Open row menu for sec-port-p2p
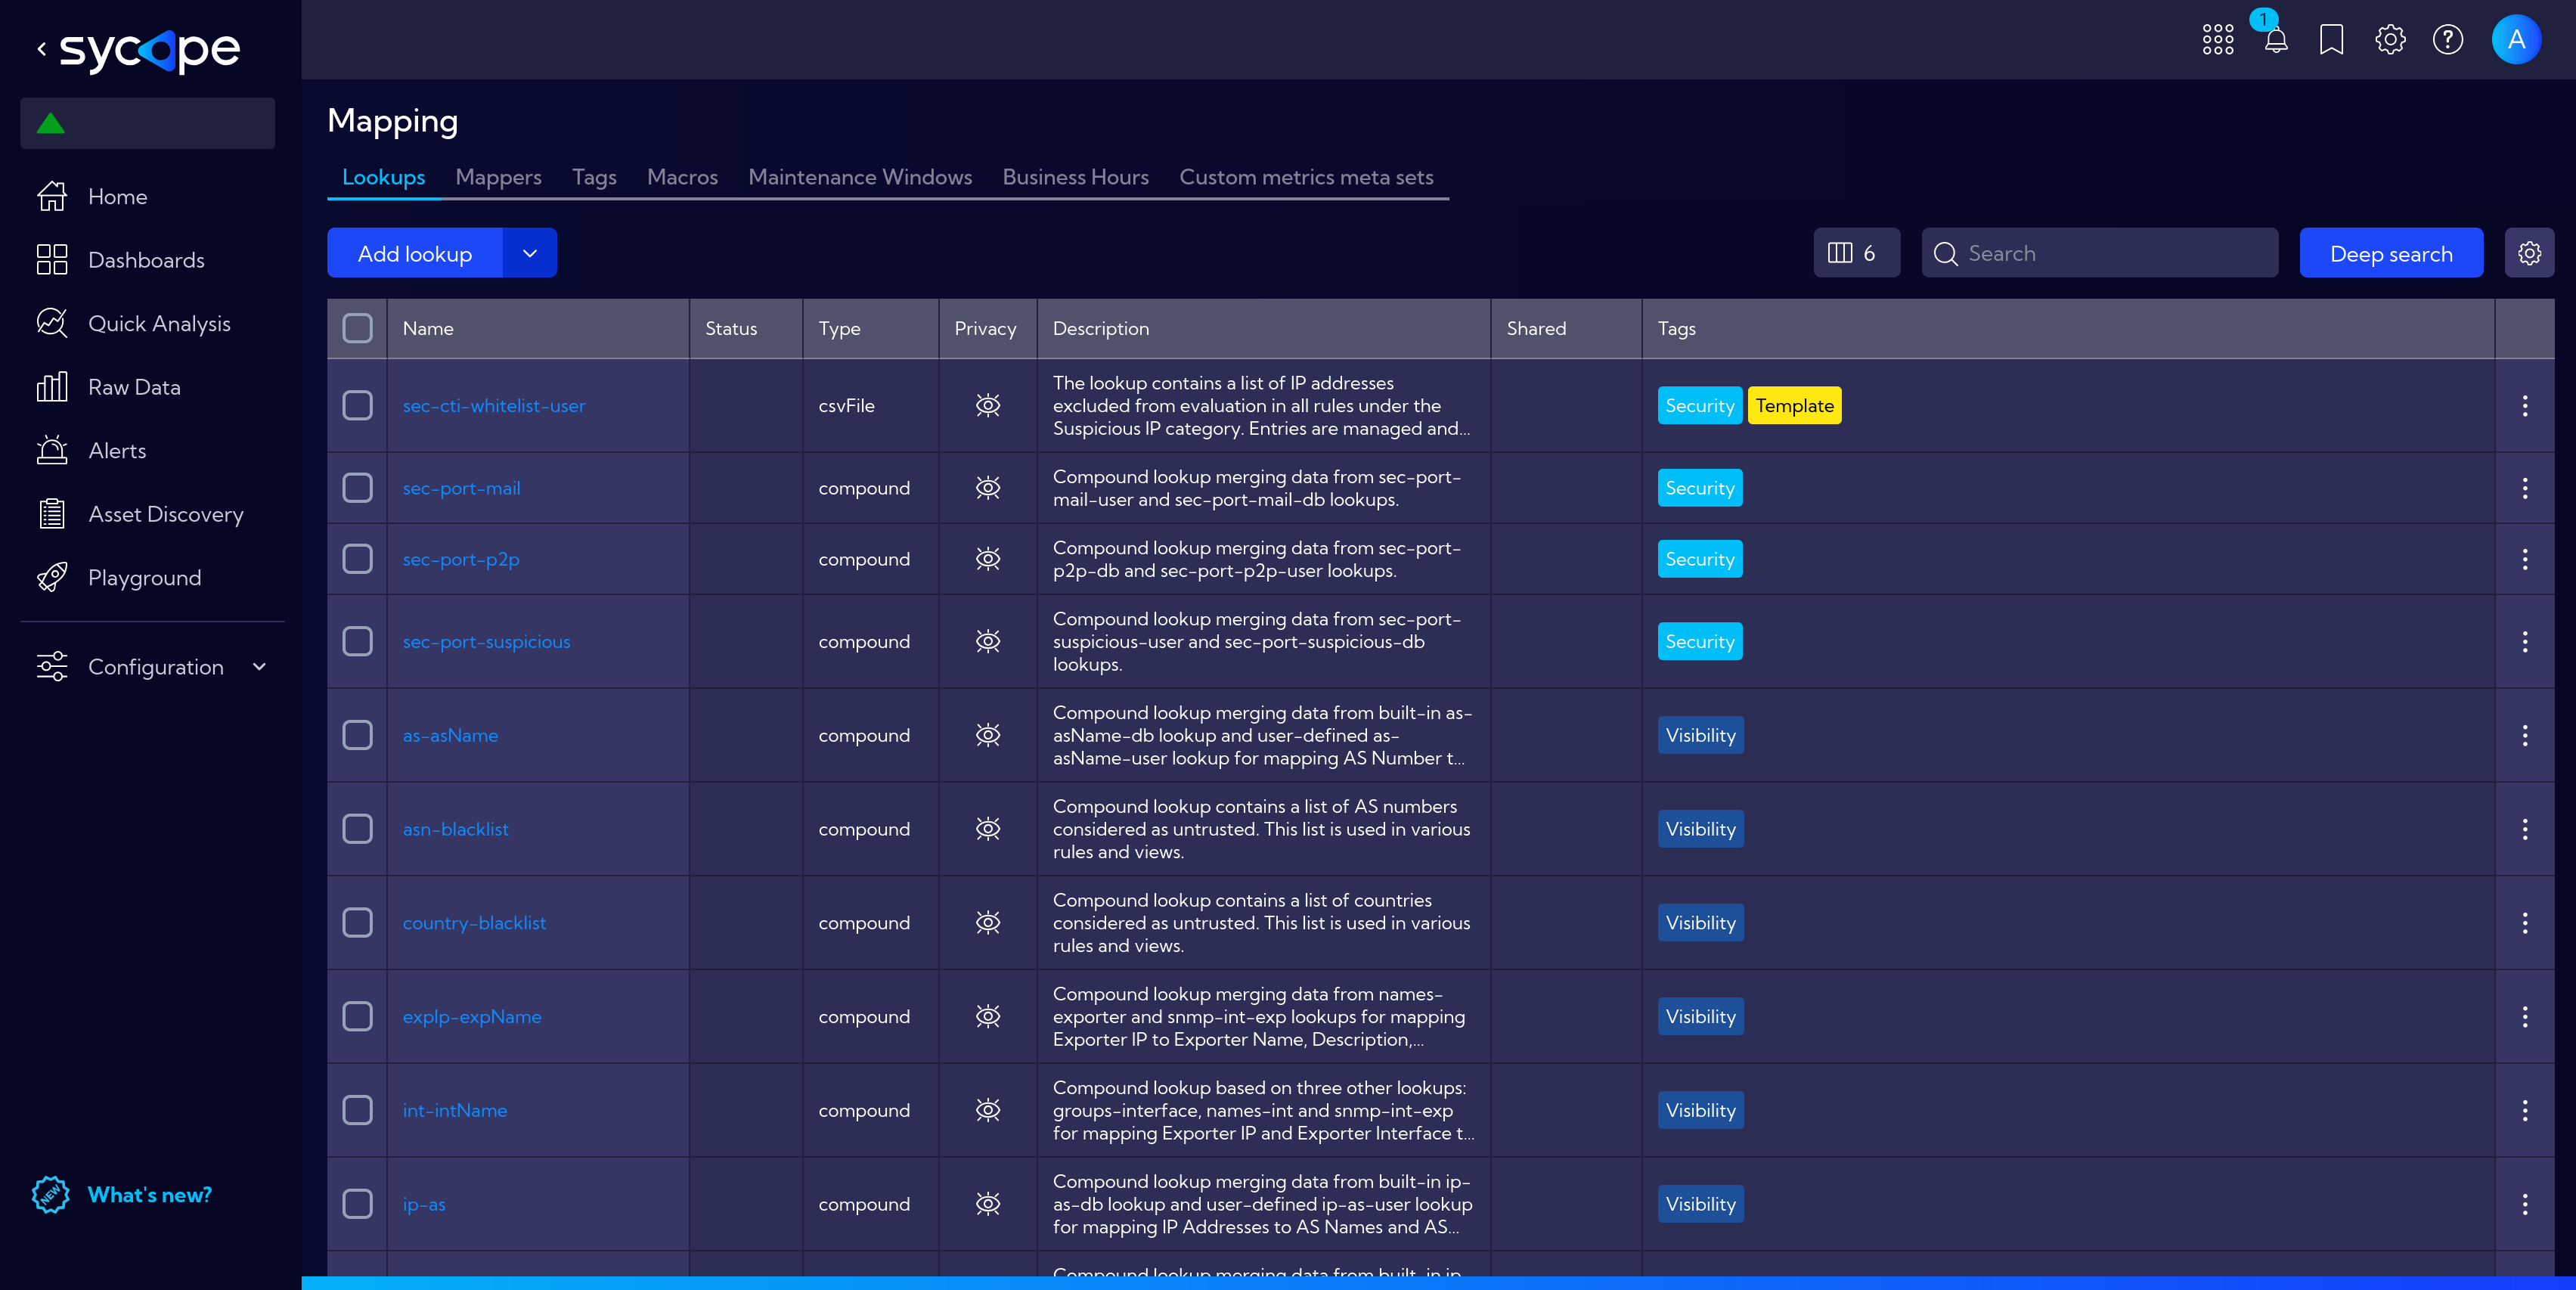 click(x=2524, y=559)
